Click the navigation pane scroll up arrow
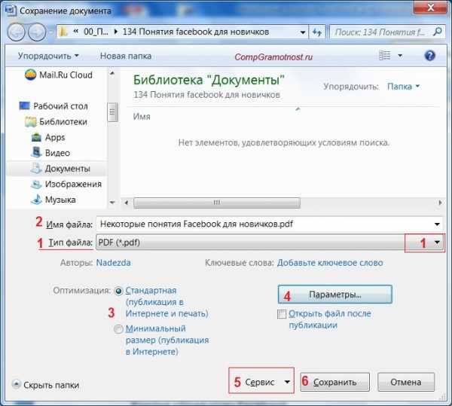This screenshot has height=406, width=452. pos(112,74)
